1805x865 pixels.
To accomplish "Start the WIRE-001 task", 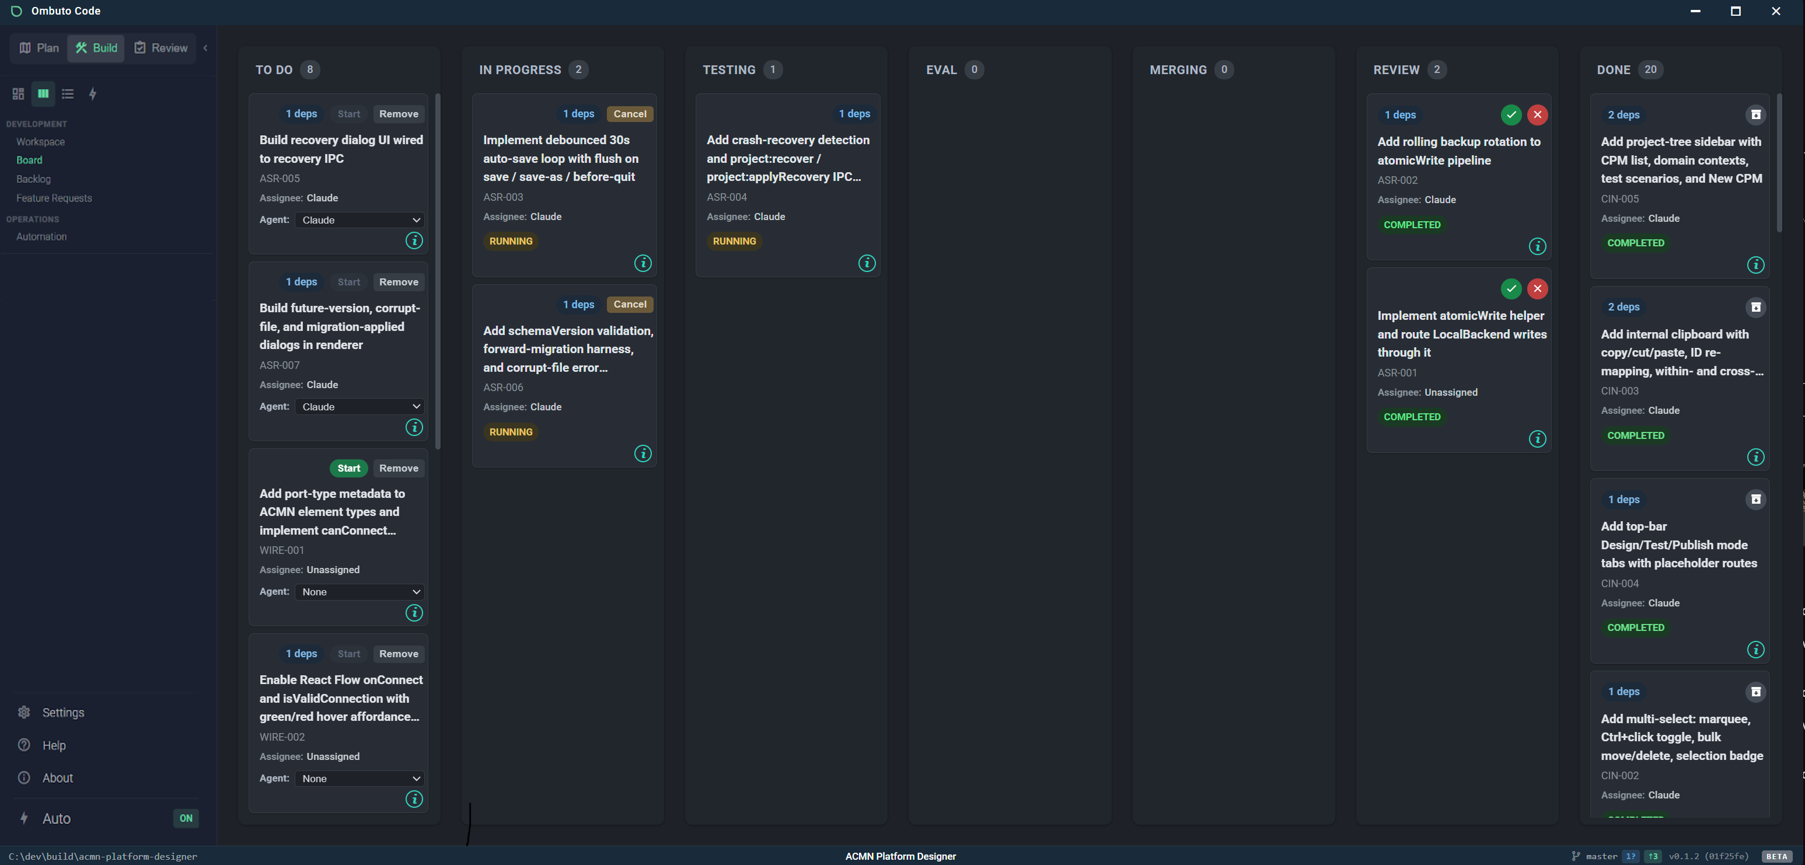I will (348, 468).
